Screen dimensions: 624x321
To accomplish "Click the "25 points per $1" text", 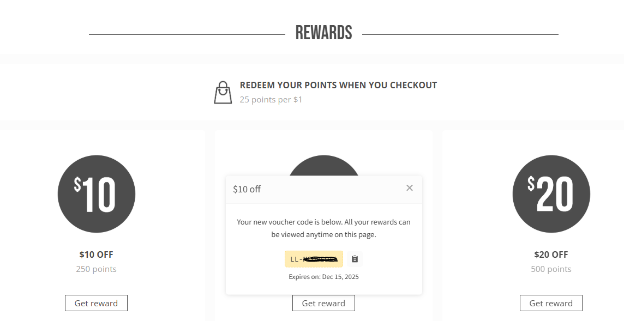I will (271, 99).
